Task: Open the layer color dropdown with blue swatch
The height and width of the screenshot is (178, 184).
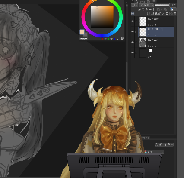Action: tap(173, 9)
